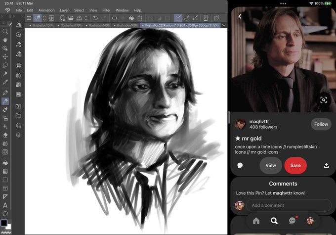Expand arrows beside the Save icon
Screen dimensions: 336x235
(x=86, y=18)
